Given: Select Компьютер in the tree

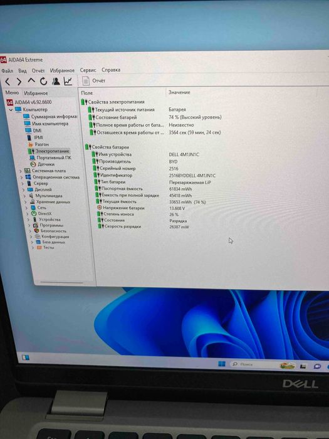Looking at the screenshot, I should pos(31,110).
